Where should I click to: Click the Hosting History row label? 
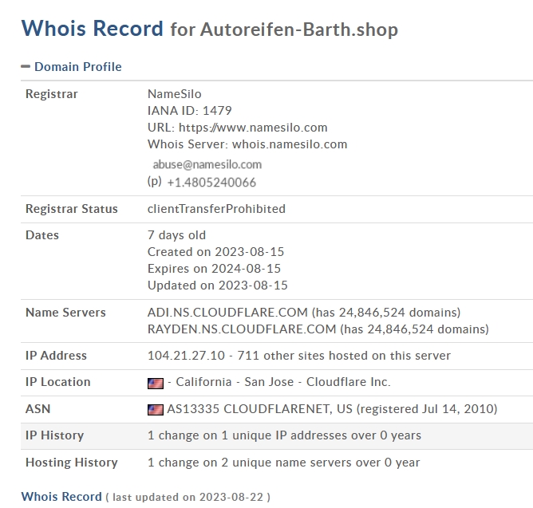71,463
